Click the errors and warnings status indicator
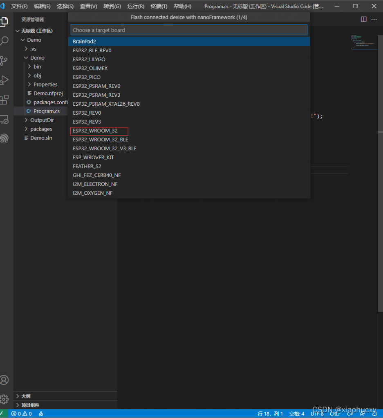Viewport: 383px width, 418px height. (x=22, y=414)
